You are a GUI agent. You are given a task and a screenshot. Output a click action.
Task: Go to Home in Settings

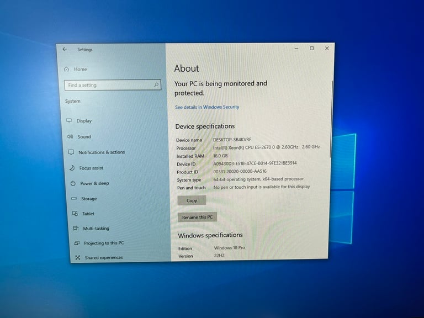click(x=80, y=69)
